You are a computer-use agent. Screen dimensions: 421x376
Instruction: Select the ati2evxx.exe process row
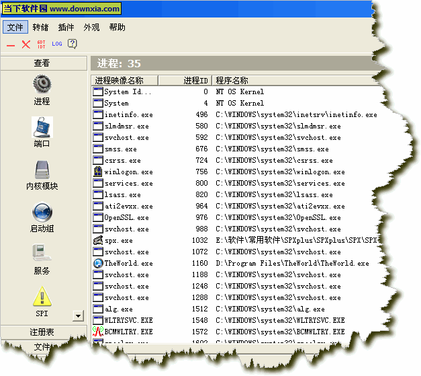(x=235, y=206)
